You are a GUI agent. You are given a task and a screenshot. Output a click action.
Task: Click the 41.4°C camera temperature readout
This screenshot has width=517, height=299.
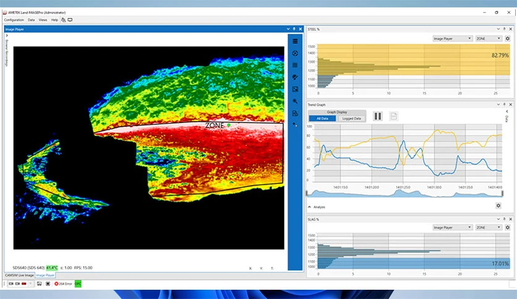(52, 267)
